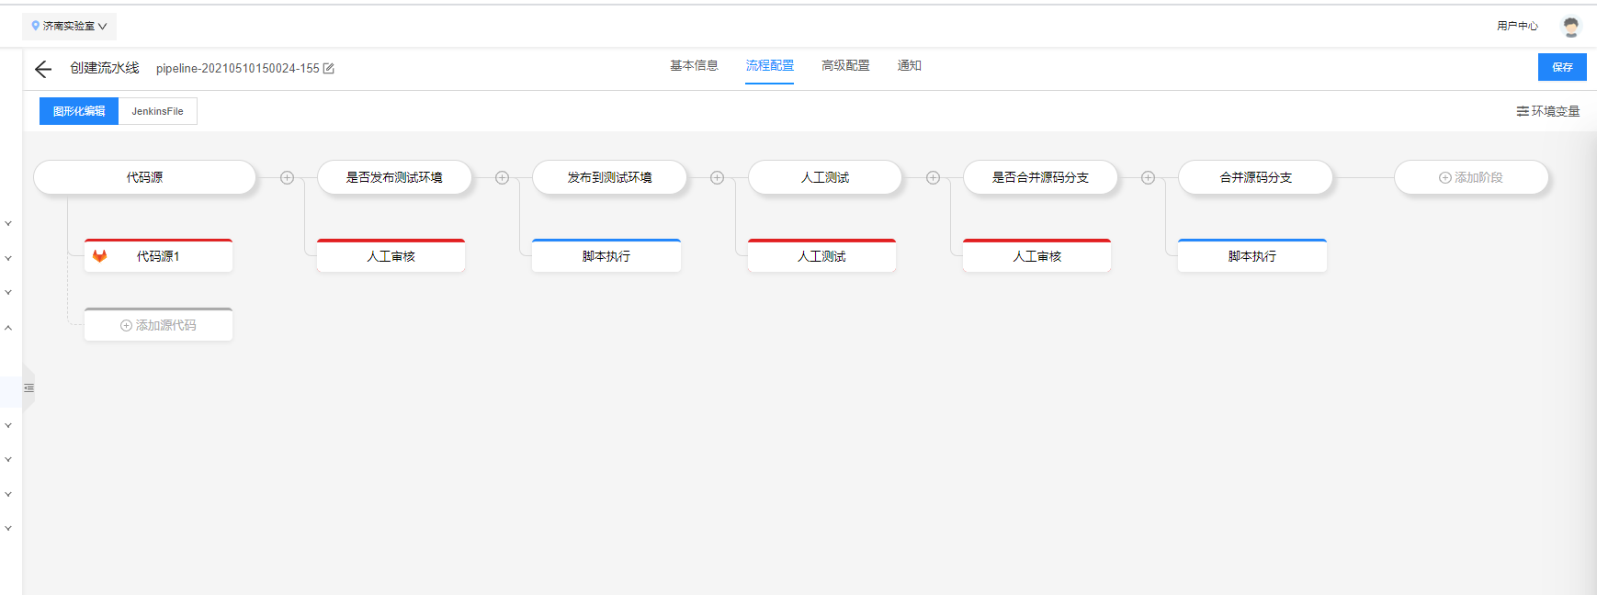Click plus icon between 是否合并源码分支 and 合并源码分支

tap(1148, 178)
